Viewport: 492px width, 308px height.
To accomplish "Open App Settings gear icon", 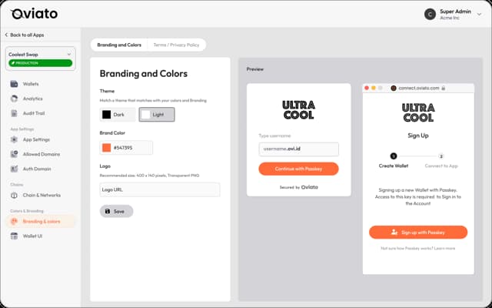I will [x=14, y=139].
